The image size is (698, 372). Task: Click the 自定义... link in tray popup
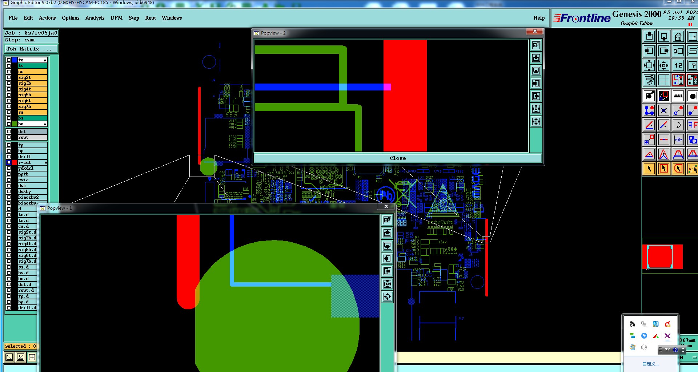coord(650,364)
